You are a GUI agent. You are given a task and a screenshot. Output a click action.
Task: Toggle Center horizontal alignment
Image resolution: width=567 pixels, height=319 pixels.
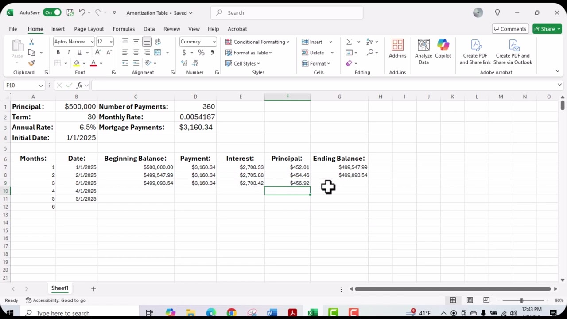coord(136,52)
